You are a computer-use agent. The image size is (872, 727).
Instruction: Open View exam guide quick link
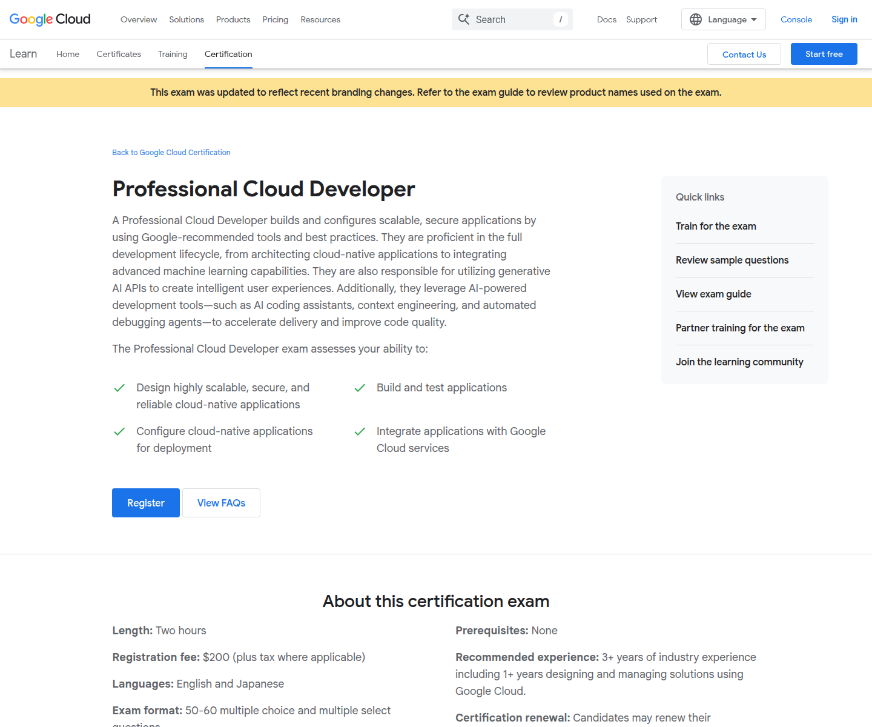pyautogui.click(x=713, y=294)
